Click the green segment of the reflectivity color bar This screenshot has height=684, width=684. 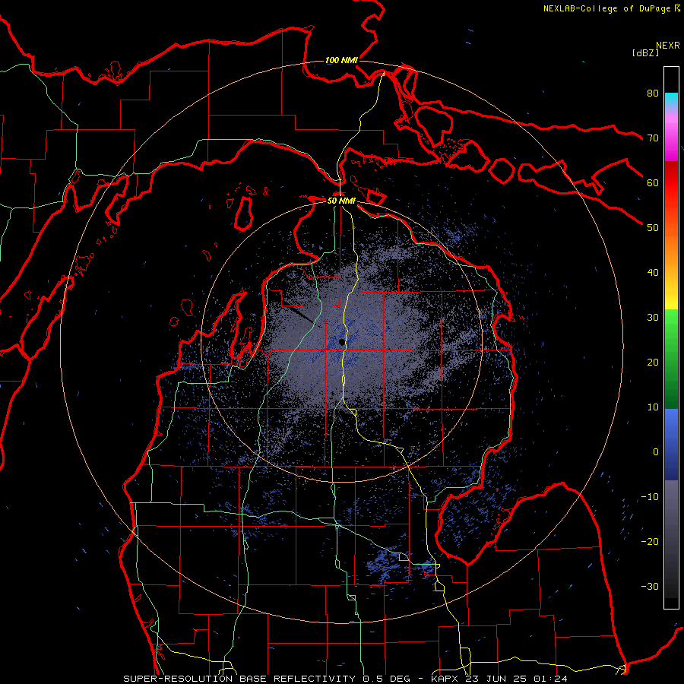point(671,358)
